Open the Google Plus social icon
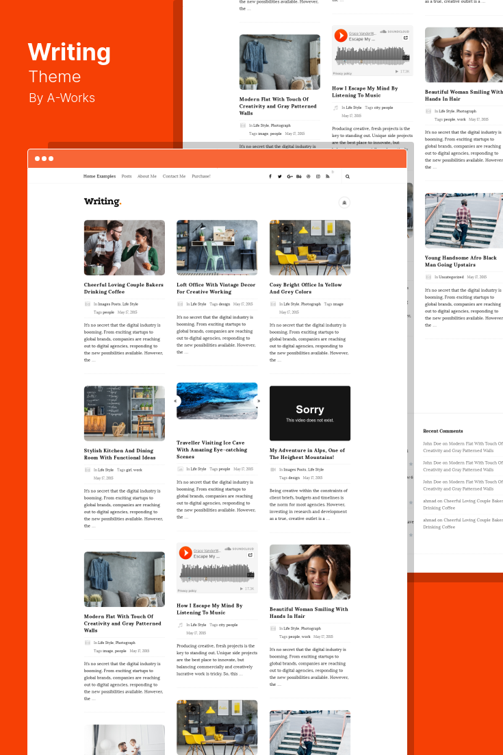The image size is (503, 755). [x=289, y=177]
